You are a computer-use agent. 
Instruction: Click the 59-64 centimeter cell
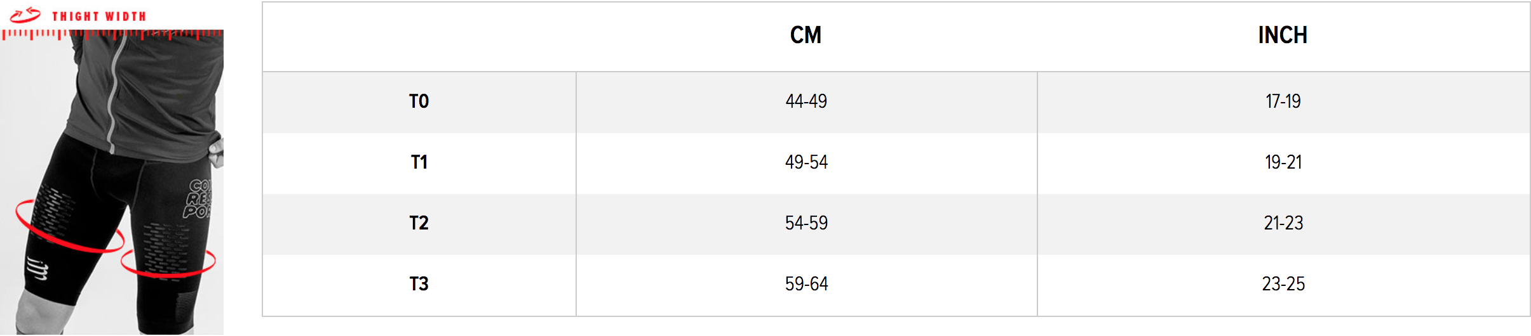click(x=806, y=284)
